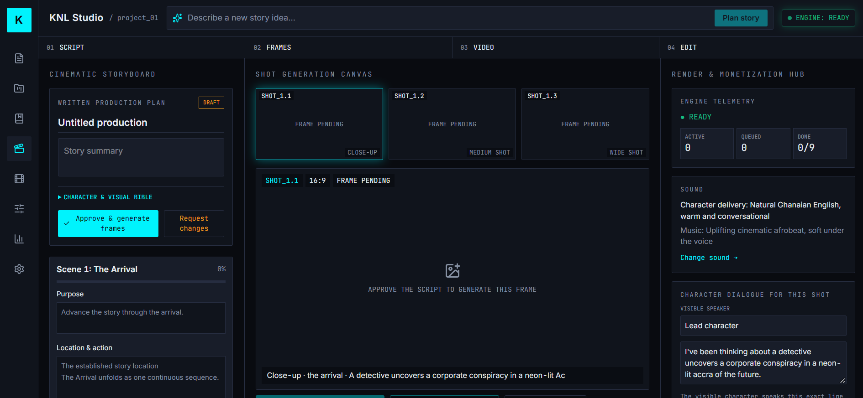Click Approve & generate frames button

(108, 223)
